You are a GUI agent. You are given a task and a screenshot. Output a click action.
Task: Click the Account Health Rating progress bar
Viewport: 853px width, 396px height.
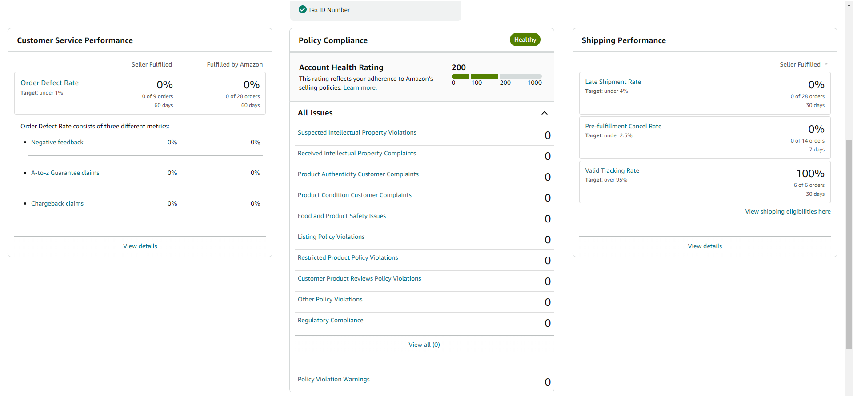(497, 76)
